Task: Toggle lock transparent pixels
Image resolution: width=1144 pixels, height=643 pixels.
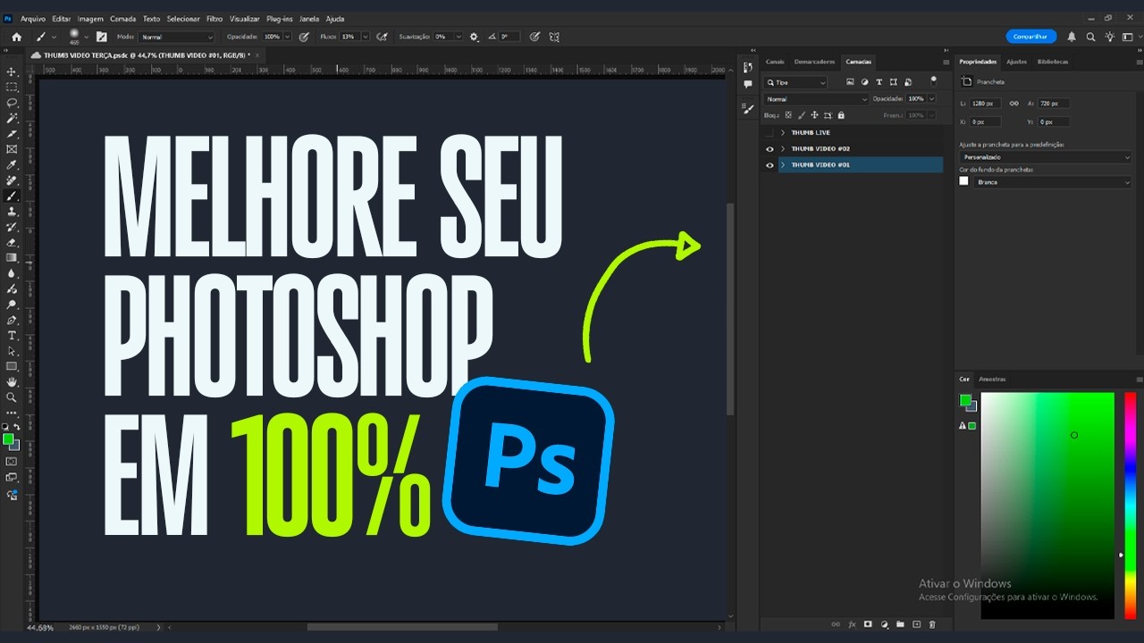Action: (x=788, y=115)
